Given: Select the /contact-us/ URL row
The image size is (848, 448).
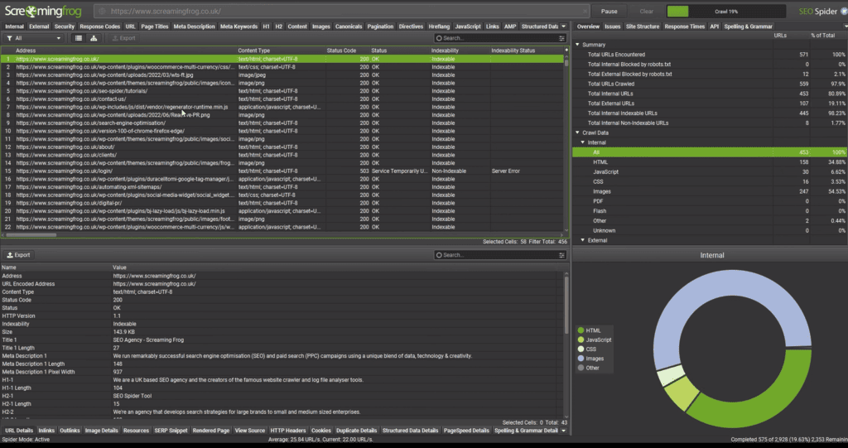Looking at the screenshot, I should 282,99.
